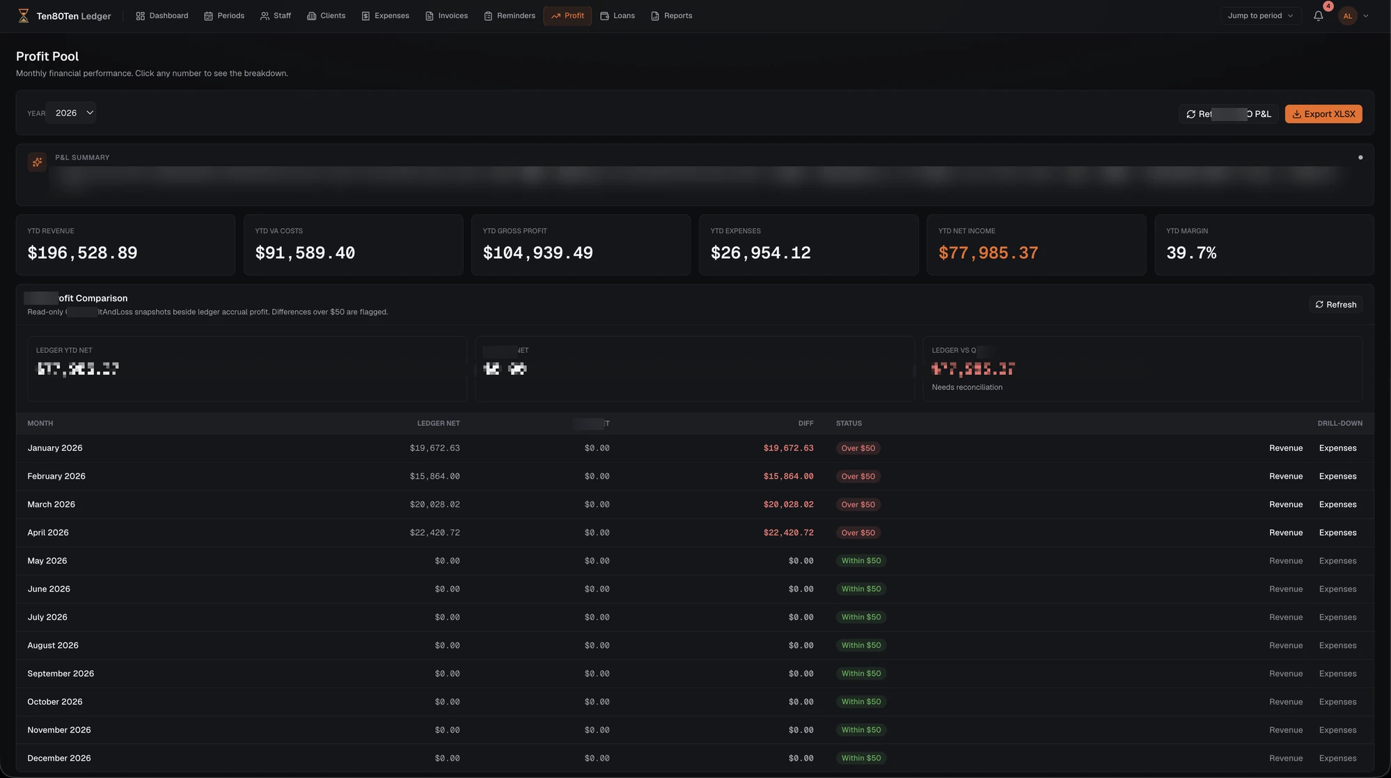Open Expenses drill-down for January 2026
Screen dimensions: 1391x778
point(1337,448)
